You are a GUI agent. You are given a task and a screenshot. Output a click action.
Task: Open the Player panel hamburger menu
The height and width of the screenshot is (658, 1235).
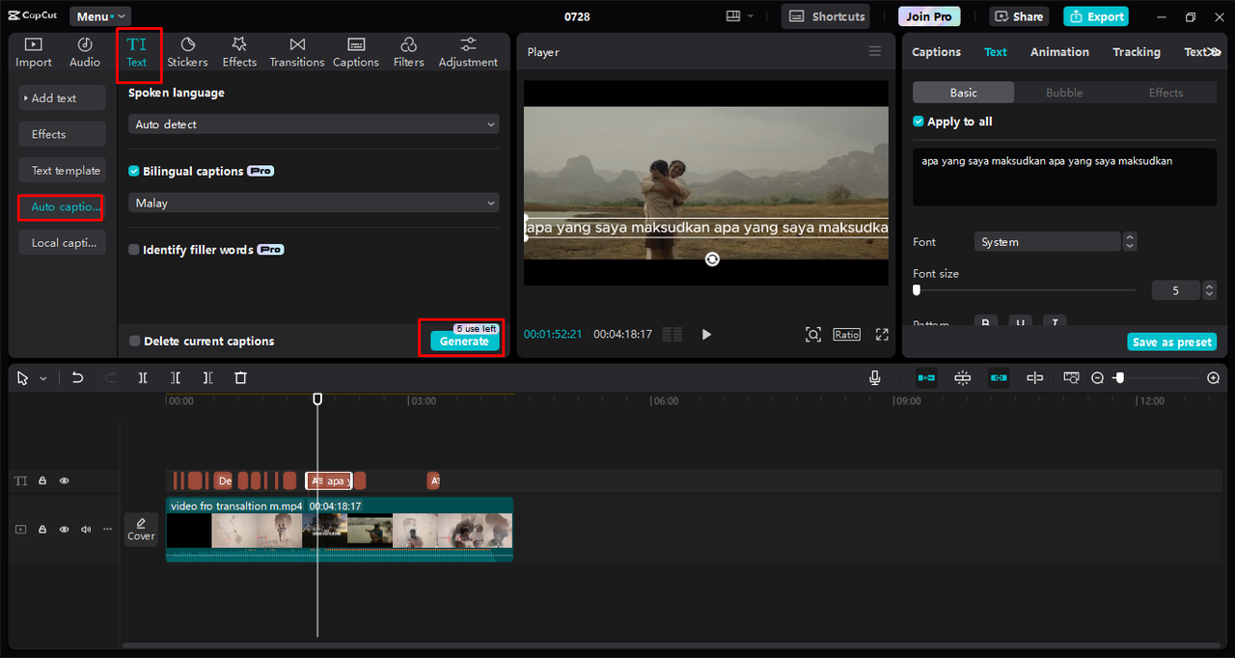(x=875, y=51)
